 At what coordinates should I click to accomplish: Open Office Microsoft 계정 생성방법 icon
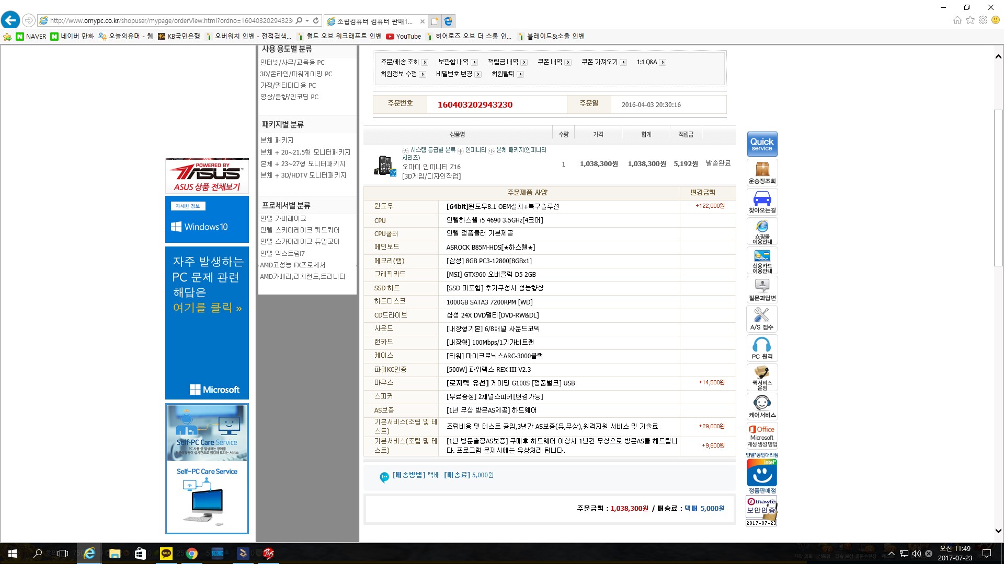(x=762, y=436)
